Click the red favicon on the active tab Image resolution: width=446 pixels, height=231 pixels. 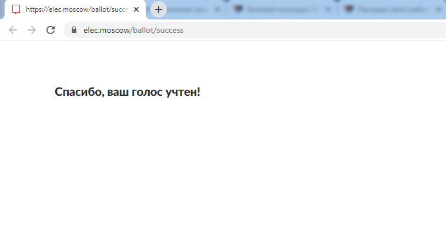[16, 9]
